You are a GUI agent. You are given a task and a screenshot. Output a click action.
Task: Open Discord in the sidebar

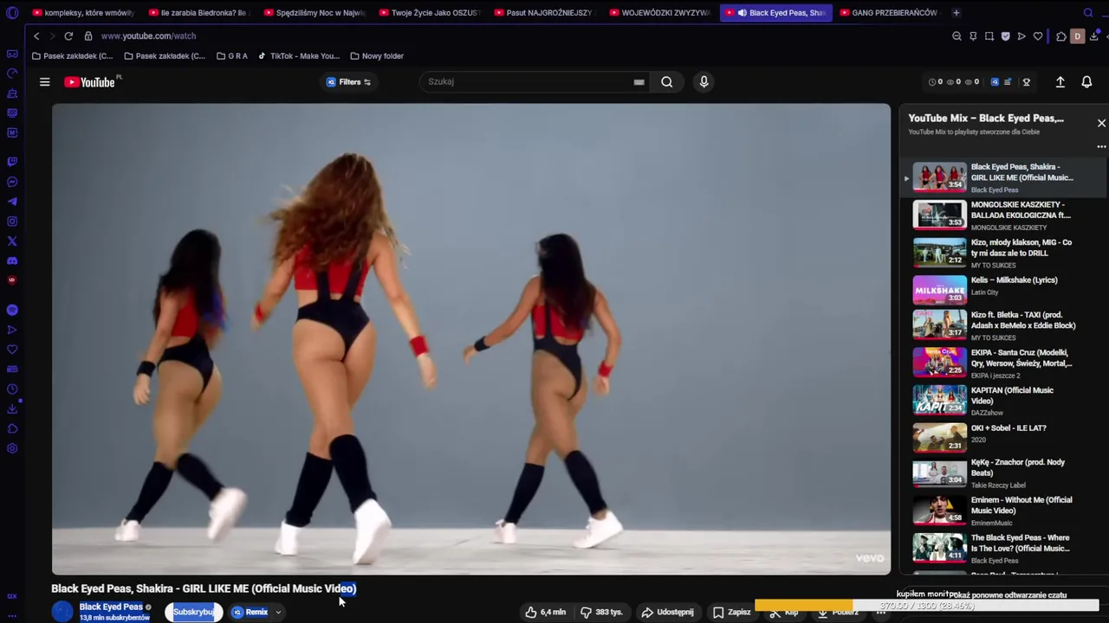[12, 260]
